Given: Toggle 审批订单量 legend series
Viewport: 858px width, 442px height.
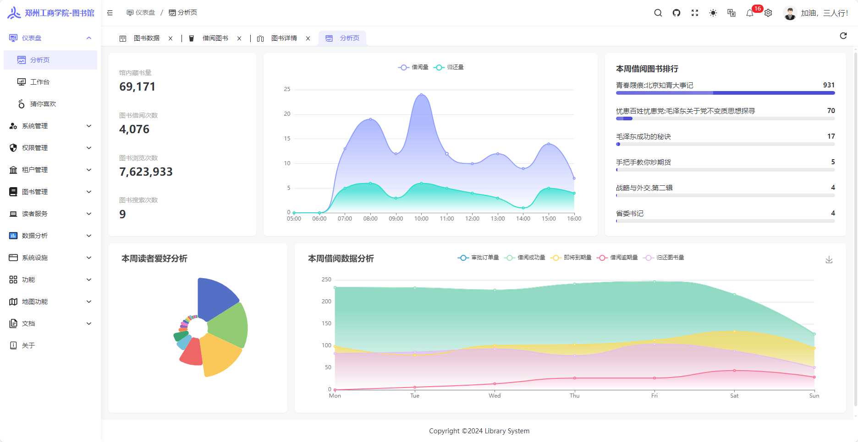Looking at the screenshot, I should click(x=478, y=258).
